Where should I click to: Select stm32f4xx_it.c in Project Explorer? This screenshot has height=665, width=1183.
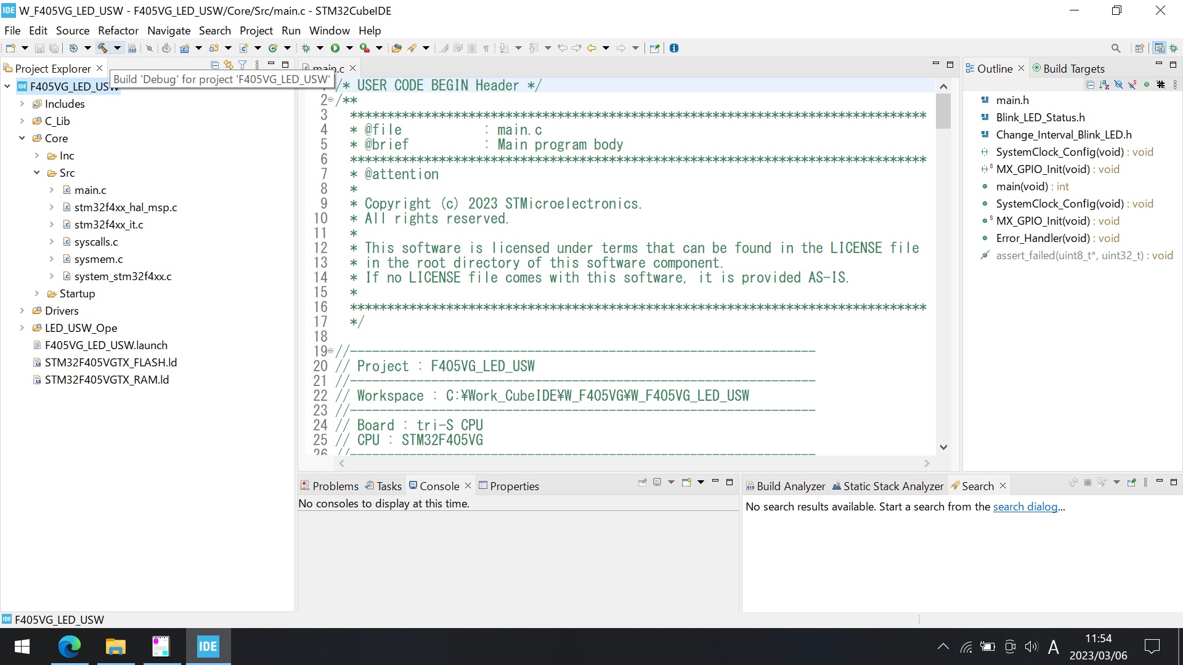click(108, 225)
